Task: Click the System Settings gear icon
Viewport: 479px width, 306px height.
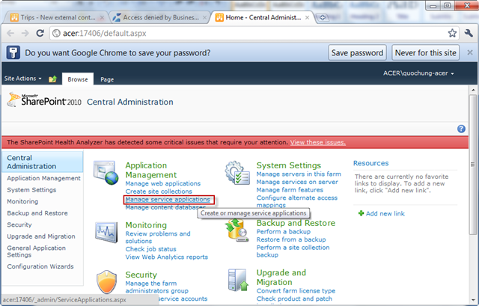Action: pyautogui.click(x=237, y=173)
